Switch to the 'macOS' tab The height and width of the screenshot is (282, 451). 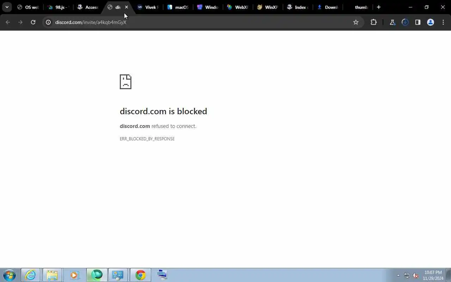[178, 7]
